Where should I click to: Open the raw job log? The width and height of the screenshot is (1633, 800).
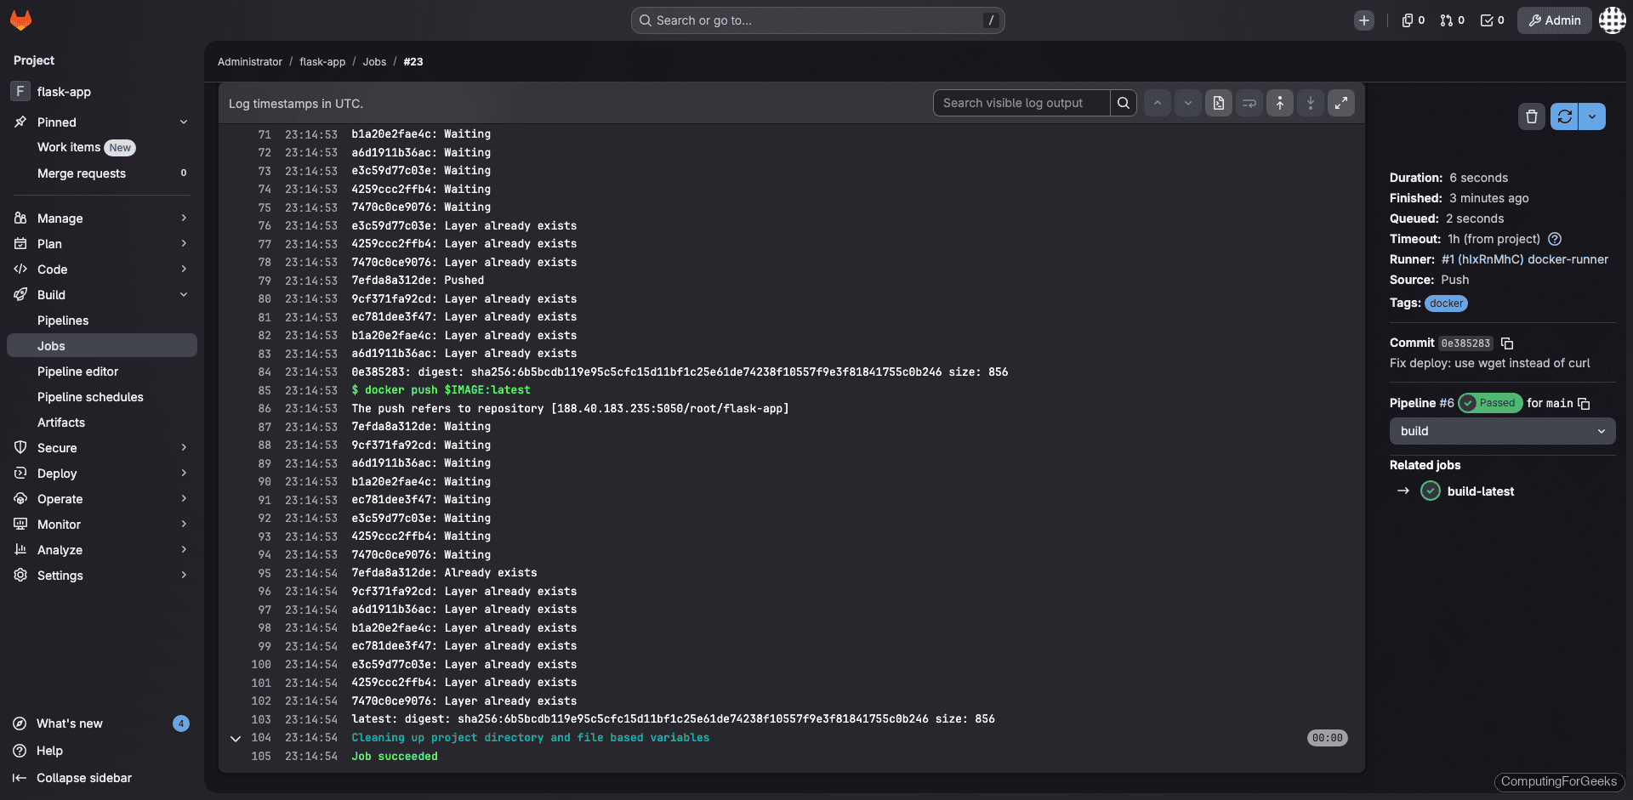click(x=1218, y=103)
